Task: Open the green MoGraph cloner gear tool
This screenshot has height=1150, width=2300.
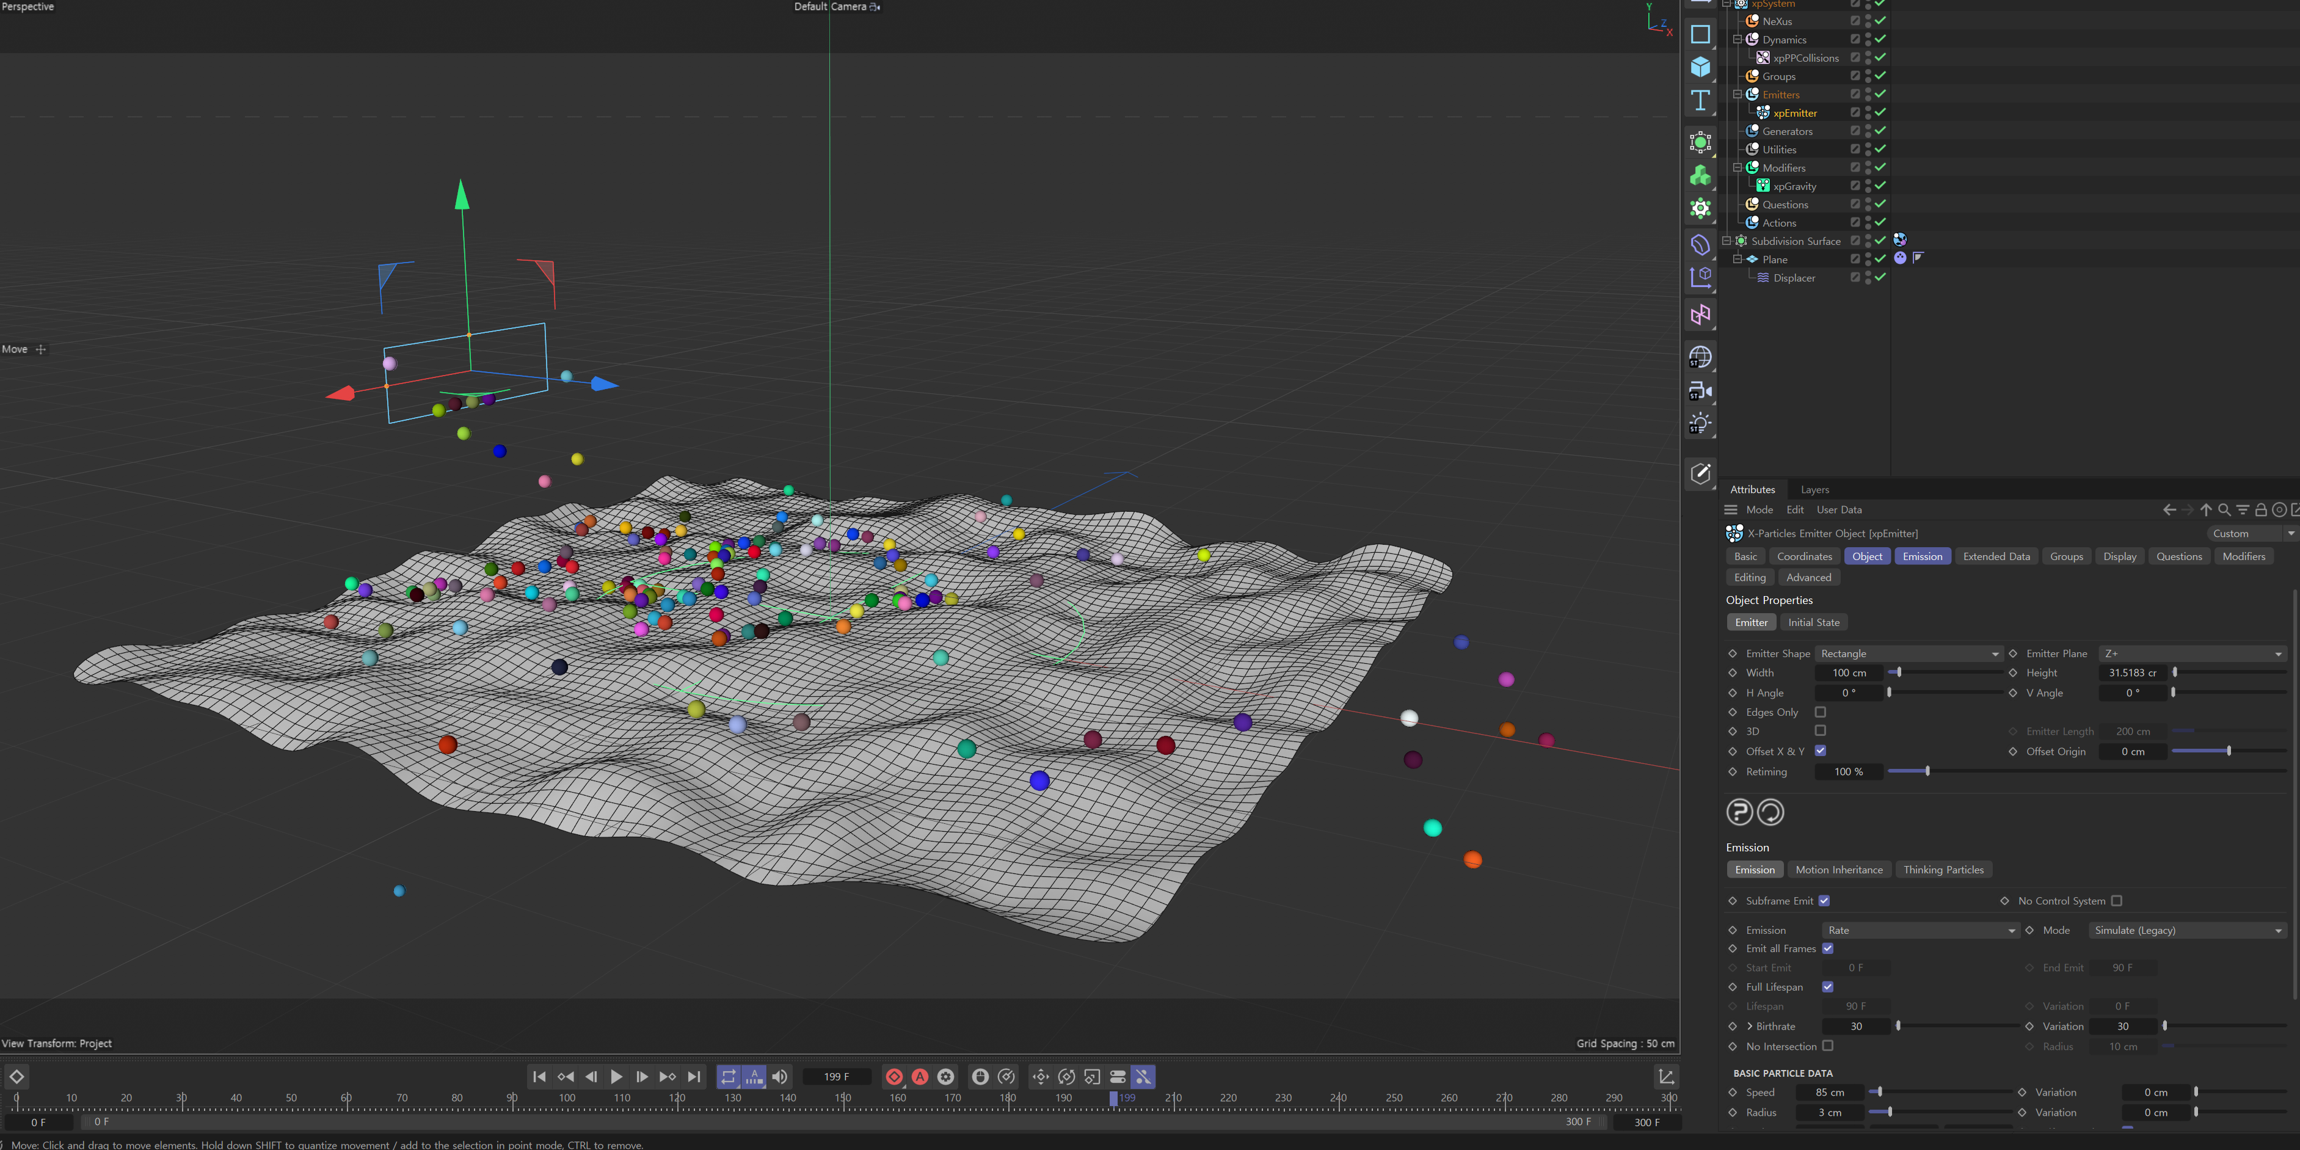Action: pos(1700,209)
